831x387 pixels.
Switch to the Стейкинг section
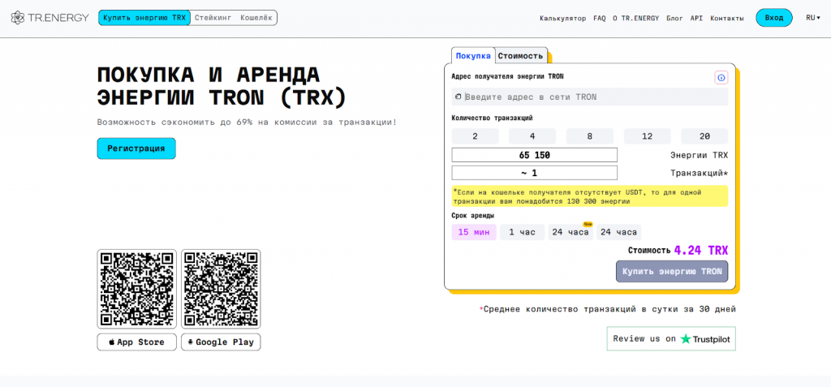point(213,18)
